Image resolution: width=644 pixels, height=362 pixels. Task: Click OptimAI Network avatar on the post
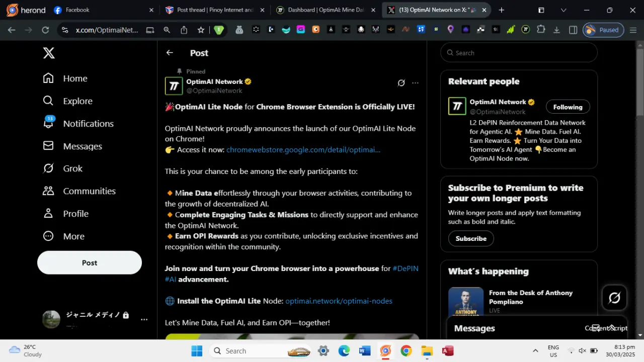[x=174, y=86]
